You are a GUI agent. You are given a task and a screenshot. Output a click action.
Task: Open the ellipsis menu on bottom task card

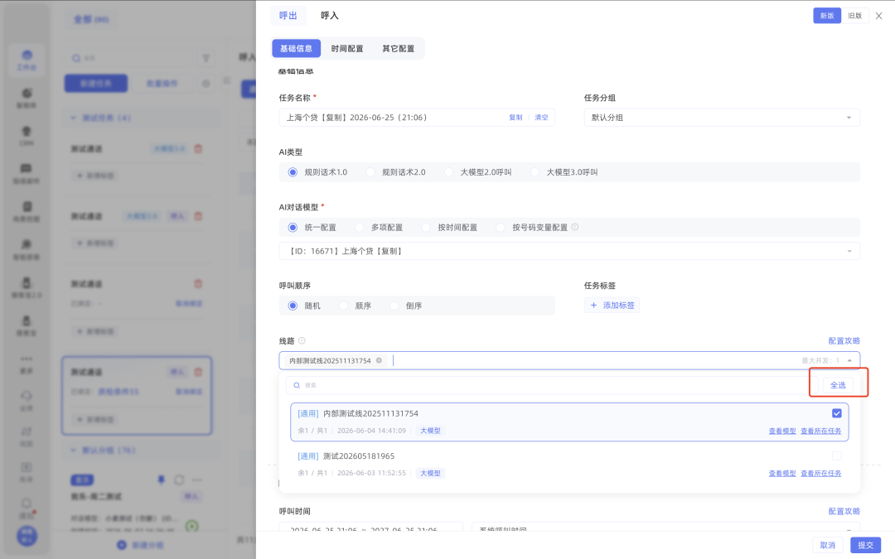click(197, 479)
